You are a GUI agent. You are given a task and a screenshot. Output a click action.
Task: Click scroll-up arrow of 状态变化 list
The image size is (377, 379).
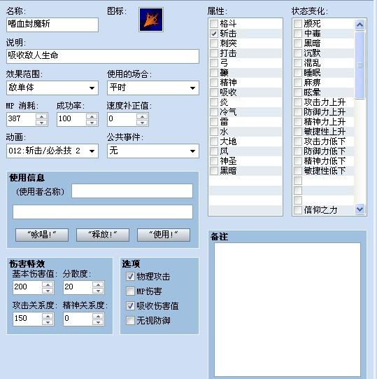click(360, 25)
